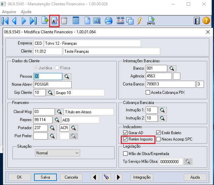Click the modify record icon in toolbar
The height and width of the screenshot is (185, 214).
pos(54,21)
